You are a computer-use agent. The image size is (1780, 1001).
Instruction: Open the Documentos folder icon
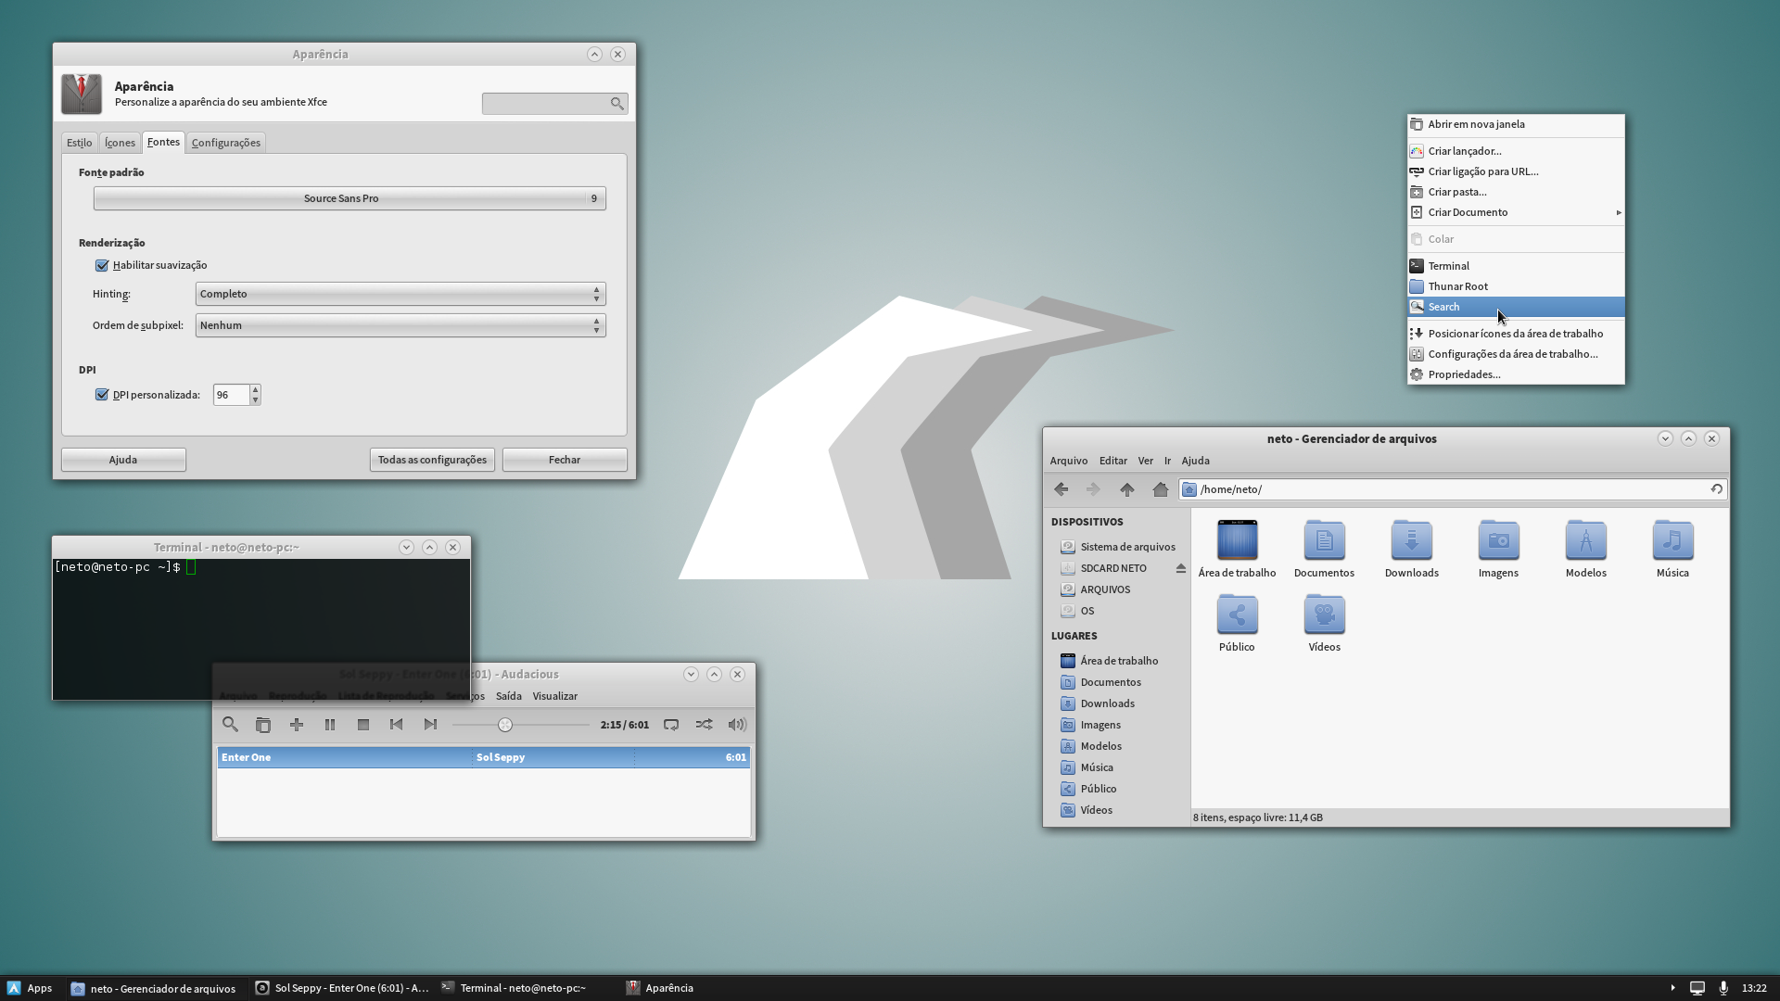[1324, 549]
